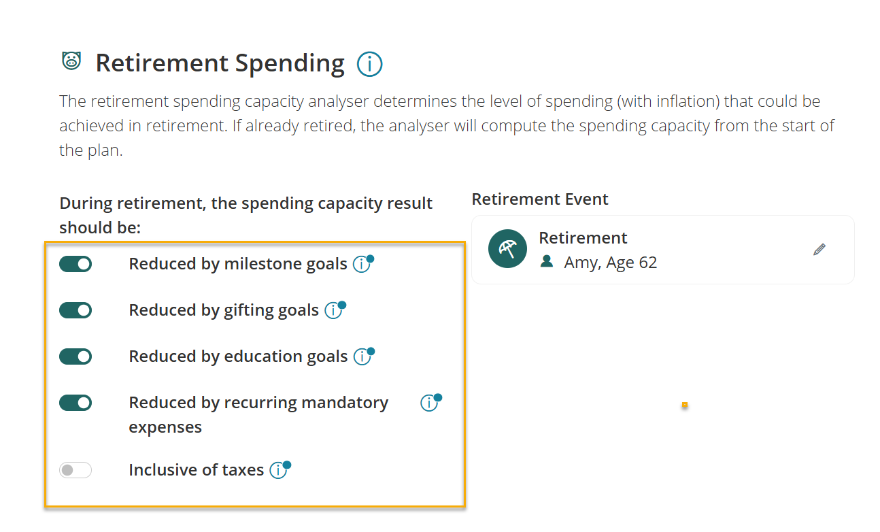Open info icon for recurring mandatory expenses
The image size is (880, 532).
tap(428, 403)
